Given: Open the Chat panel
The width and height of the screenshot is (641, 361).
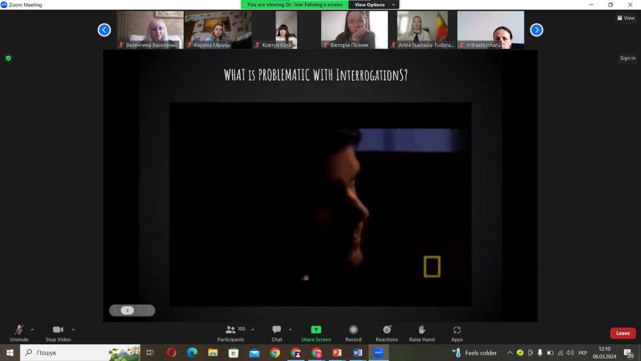Looking at the screenshot, I should (277, 333).
